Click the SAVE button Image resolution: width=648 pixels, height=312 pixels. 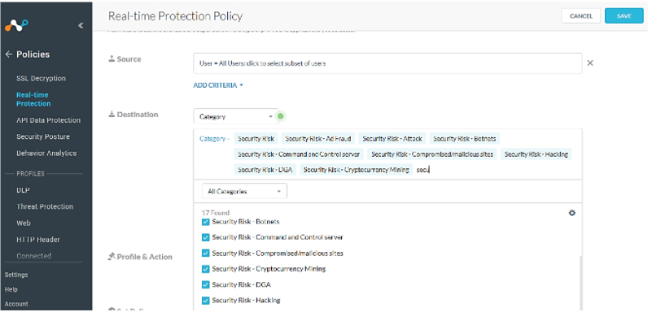point(624,16)
